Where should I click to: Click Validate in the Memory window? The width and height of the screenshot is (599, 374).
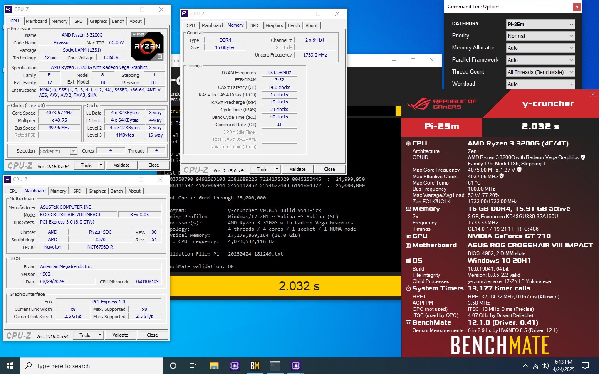click(297, 169)
